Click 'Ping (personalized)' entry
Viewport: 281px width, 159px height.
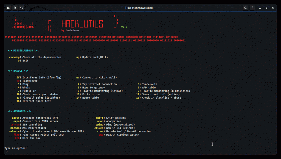[x=120, y=125]
